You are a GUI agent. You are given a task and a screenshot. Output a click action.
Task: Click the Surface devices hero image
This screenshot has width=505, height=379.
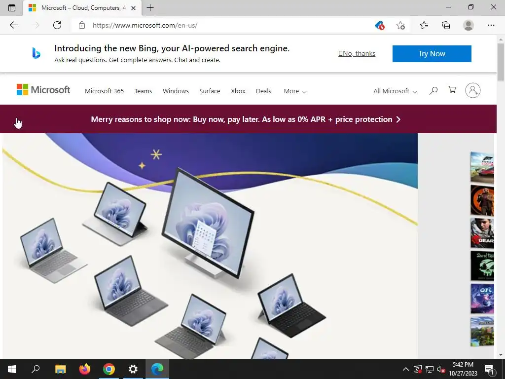click(x=210, y=246)
